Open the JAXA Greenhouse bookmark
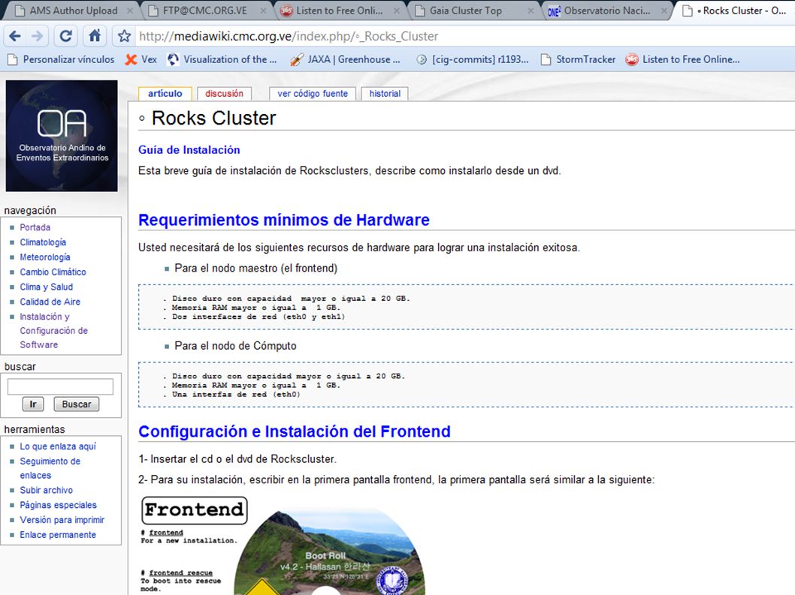Image resolution: width=795 pixels, height=595 pixels. click(x=346, y=60)
